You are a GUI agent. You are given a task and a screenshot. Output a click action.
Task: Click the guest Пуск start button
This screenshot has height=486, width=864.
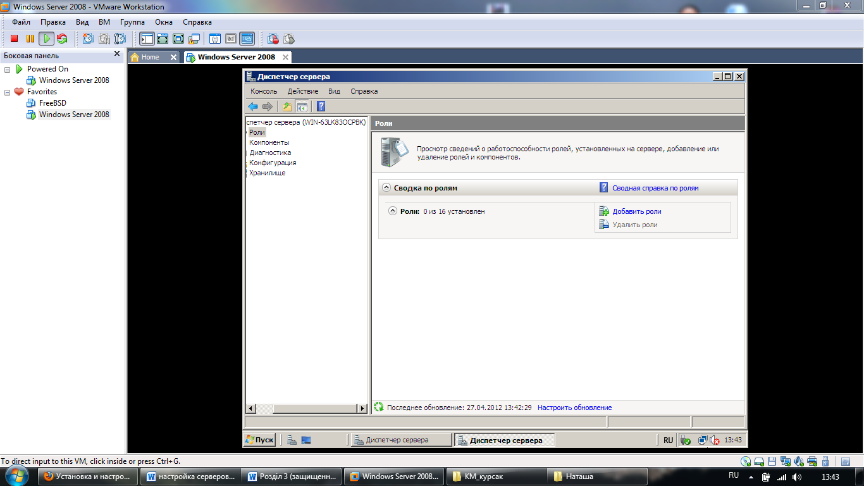[260, 440]
